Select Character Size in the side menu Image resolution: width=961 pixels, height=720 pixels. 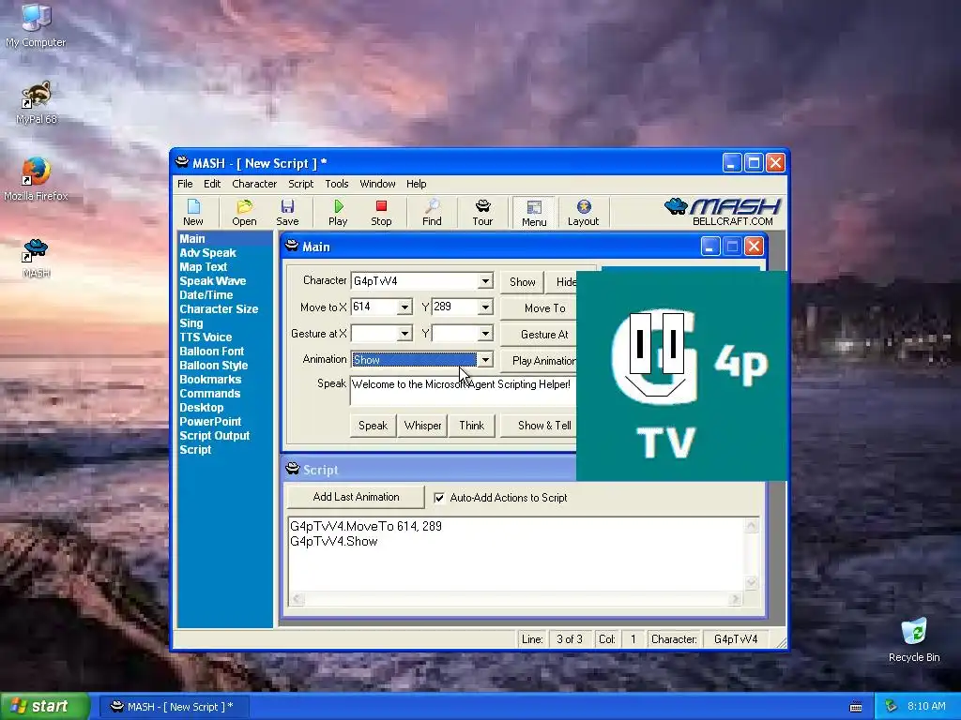pos(219,309)
